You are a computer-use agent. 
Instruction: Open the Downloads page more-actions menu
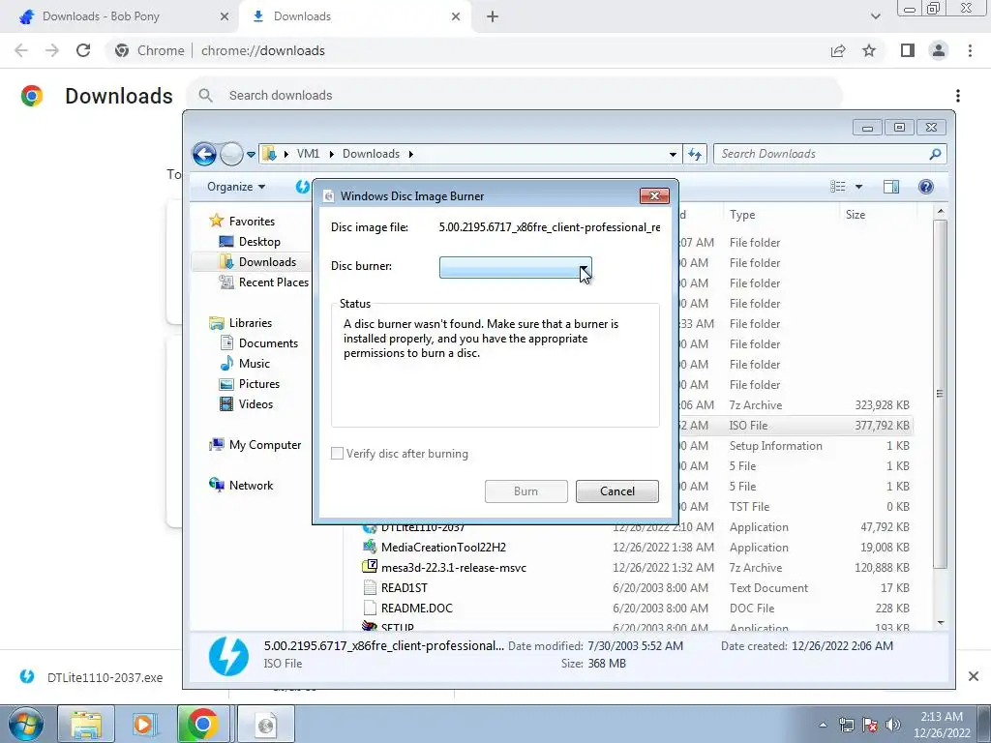[958, 96]
